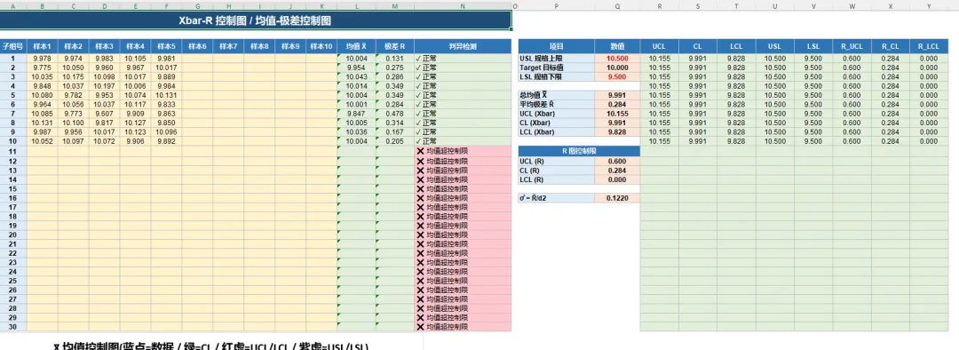959x350 pixels.
Task: Click the 样本10 column header cell
Action: tap(321, 46)
